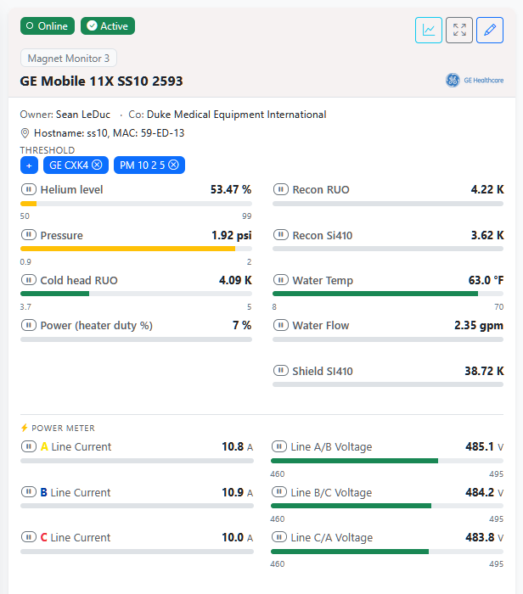Click the 483.8 V voltage value
Image resolution: width=523 pixels, height=594 pixels.
pos(484,537)
